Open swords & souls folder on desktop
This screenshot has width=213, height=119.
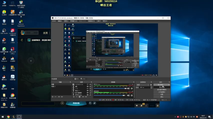(x=4, y=97)
